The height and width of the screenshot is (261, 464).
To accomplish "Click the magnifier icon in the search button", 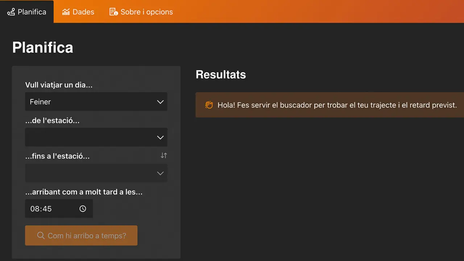I will (x=41, y=236).
